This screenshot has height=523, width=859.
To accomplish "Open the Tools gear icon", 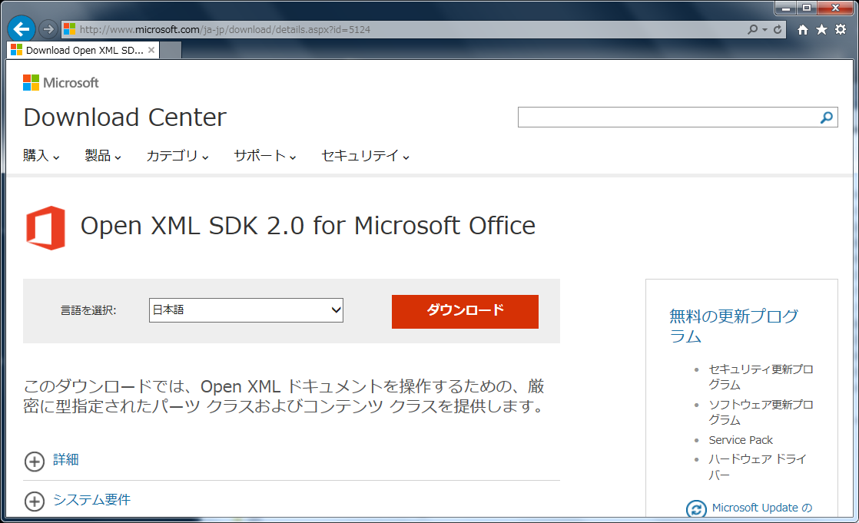I will 840,29.
